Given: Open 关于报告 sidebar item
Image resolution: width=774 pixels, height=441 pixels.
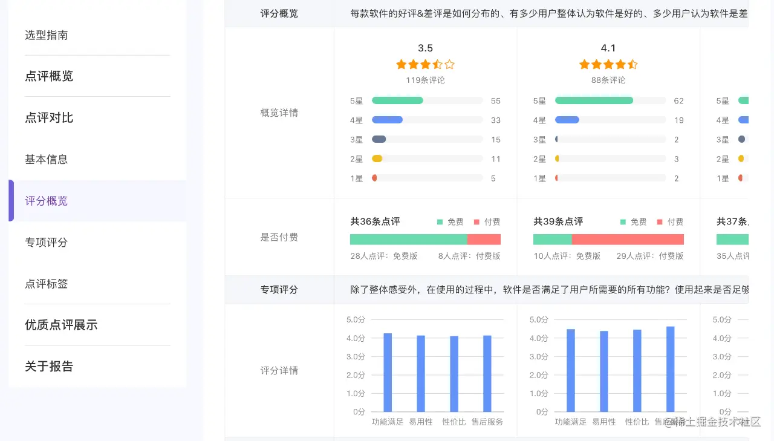Looking at the screenshot, I should 49,367.
